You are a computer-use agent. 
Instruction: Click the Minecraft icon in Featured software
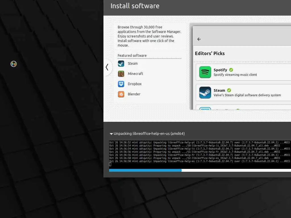coord(121,74)
